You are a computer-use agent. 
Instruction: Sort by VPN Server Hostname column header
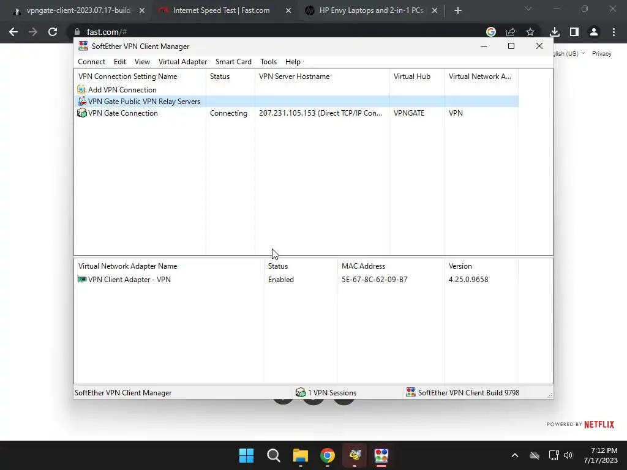(322, 76)
